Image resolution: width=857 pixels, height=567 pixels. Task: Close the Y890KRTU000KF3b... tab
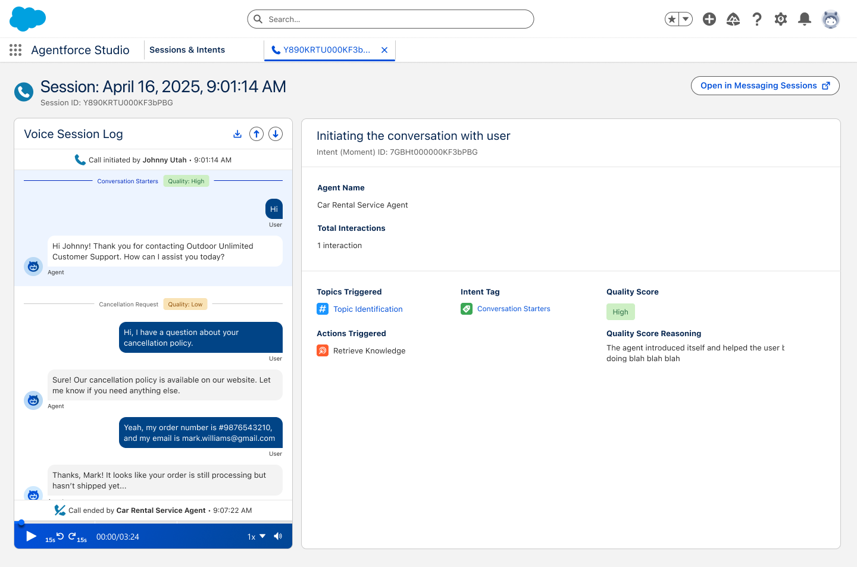coord(384,50)
